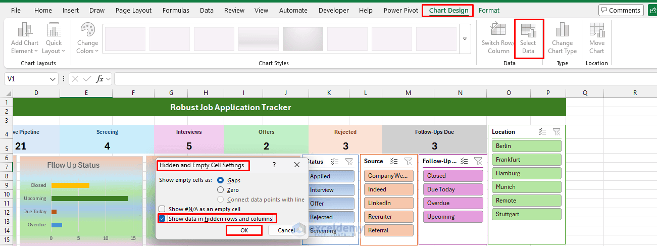
Task: Open Add Chart Element menu
Action: (24, 38)
